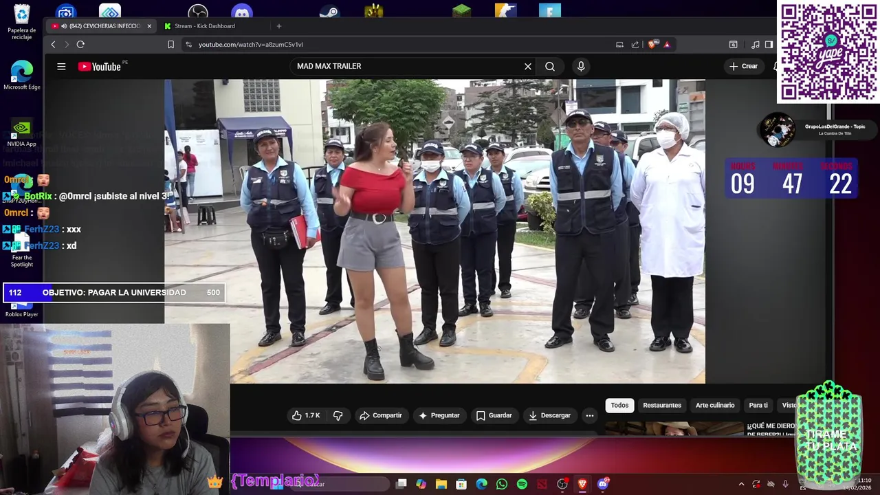This screenshot has height=495, width=880.
Task: Open a new browser tab
Action: click(279, 26)
